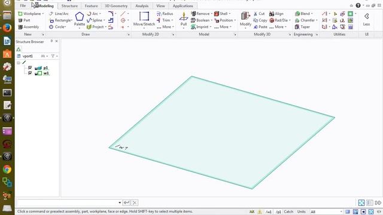Viewport: 383px width, 215px height.
Task: Open the command line history dropdown
Action: point(120,202)
